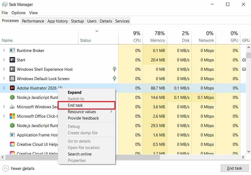Expand the Microsoft Office Click-to-Run group
The width and height of the screenshot is (251, 175).
click(4, 116)
